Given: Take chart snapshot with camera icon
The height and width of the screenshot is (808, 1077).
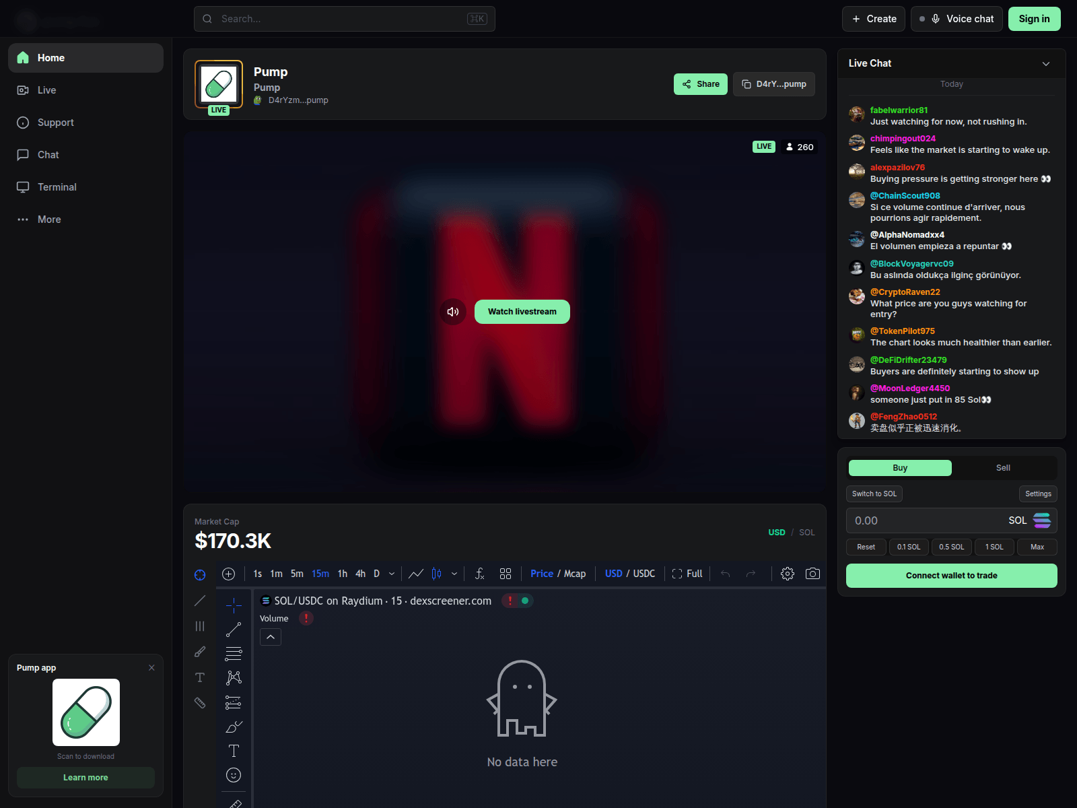Looking at the screenshot, I should 813,574.
